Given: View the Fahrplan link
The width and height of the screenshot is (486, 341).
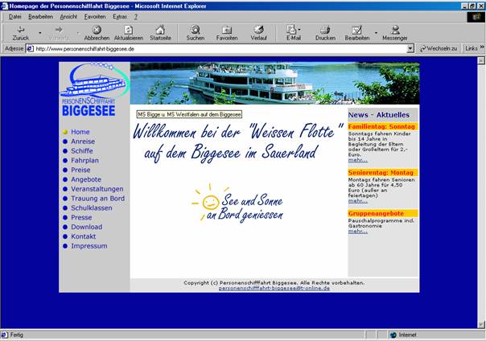Looking at the screenshot, I should (x=85, y=160).
